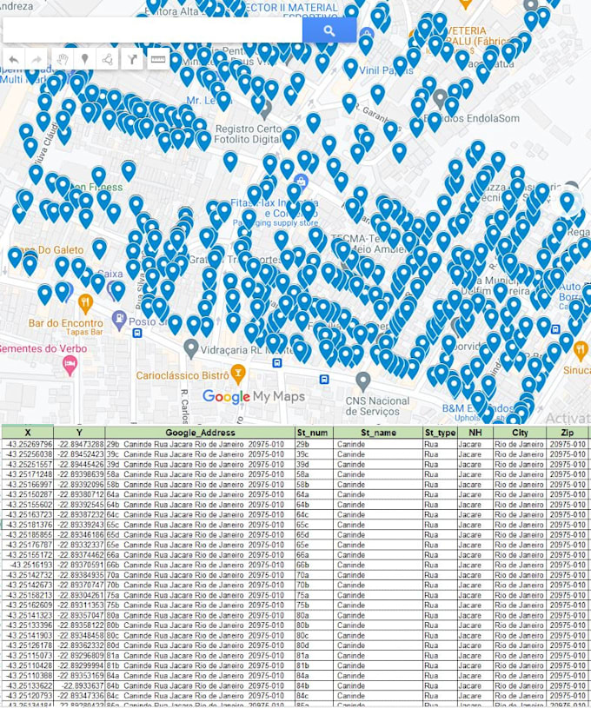The width and height of the screenshot is (591, 708).
Task: Click gray pin near Estúdios EndolaSom
Action: [441, 98]
